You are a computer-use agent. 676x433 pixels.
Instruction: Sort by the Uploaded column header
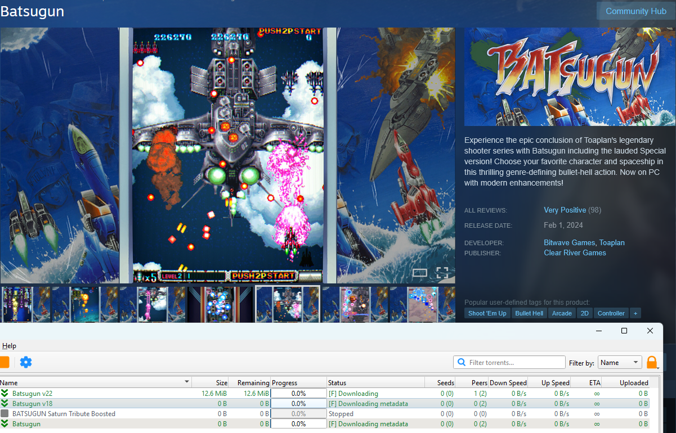click(625, 383)
